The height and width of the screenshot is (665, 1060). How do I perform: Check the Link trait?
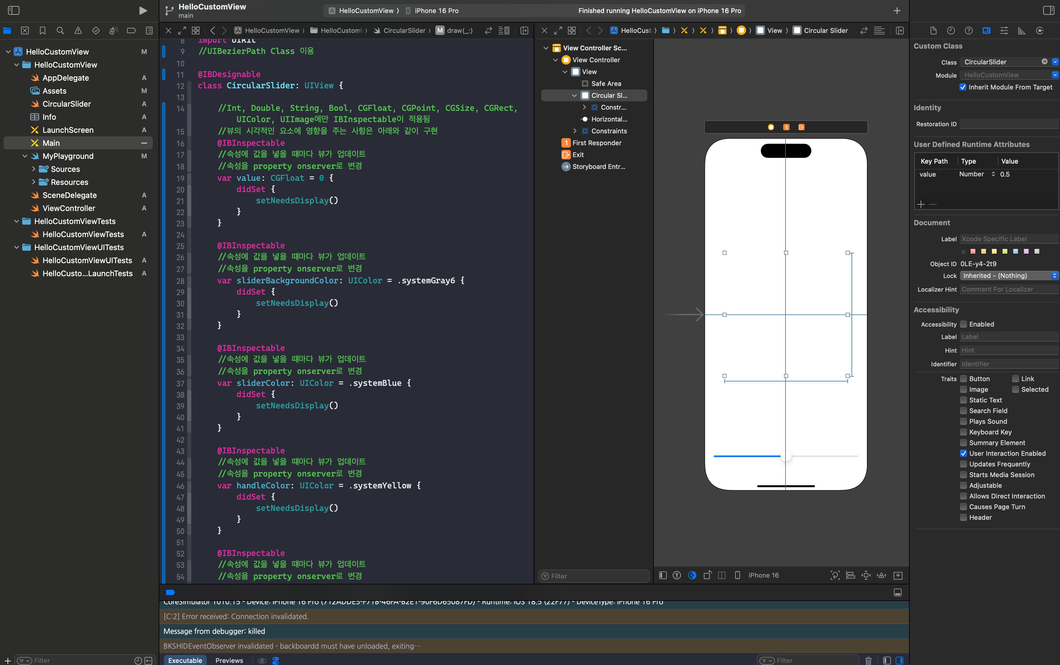(x=1015, y=379)
